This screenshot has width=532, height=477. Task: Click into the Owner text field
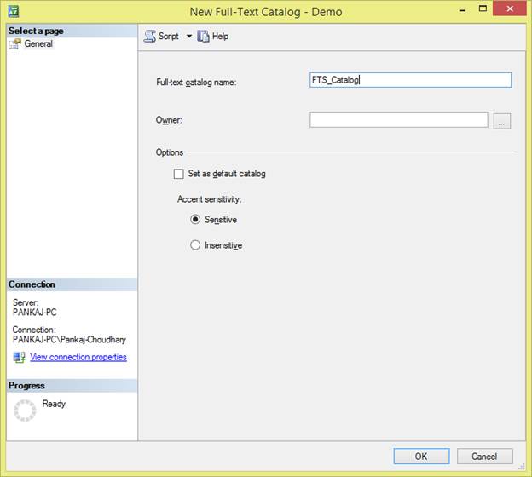pos(399,120)
